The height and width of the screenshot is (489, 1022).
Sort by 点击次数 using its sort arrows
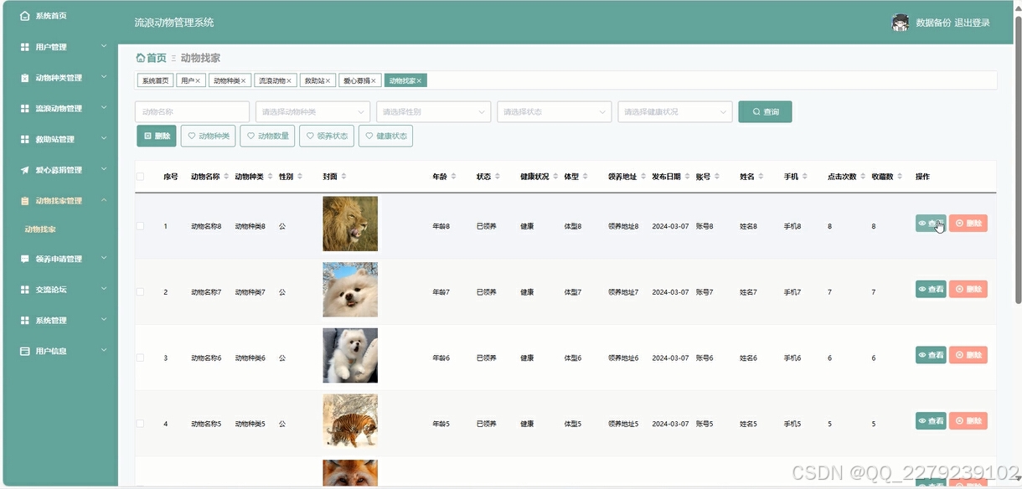coord(863,177)
